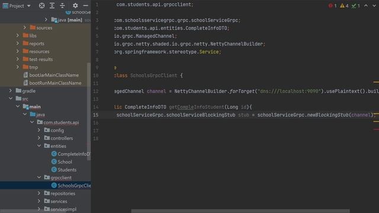The image size is (379, 213).
Task: Click the resources folder icon
Action: point(25,51)
